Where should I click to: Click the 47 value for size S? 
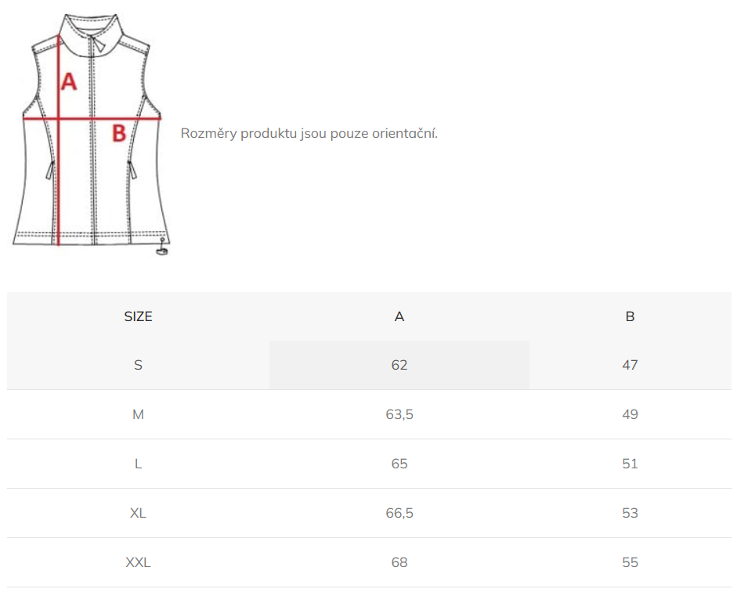tap(630, 365)
